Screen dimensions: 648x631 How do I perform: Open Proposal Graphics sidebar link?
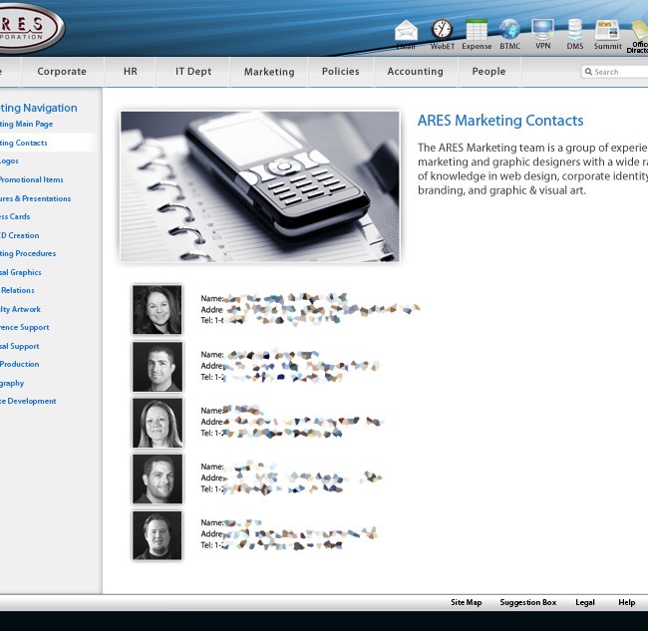coord(21,272)
